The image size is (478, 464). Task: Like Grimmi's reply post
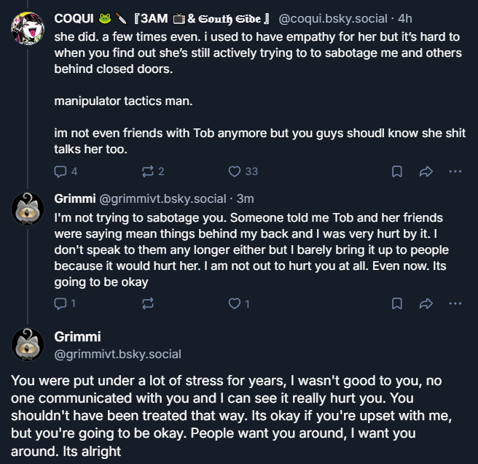coord(235,303)
